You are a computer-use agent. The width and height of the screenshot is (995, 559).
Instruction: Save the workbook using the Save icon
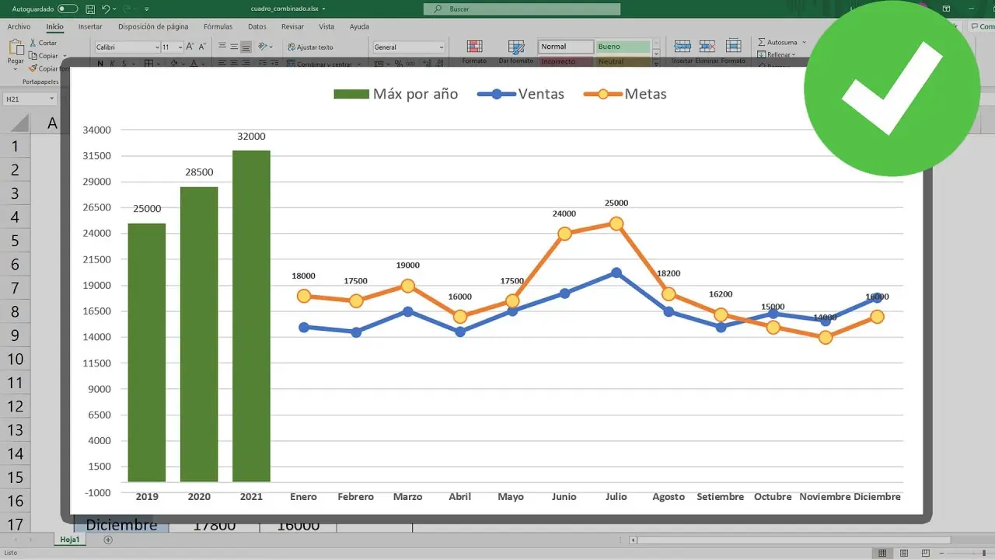[89, 8]
